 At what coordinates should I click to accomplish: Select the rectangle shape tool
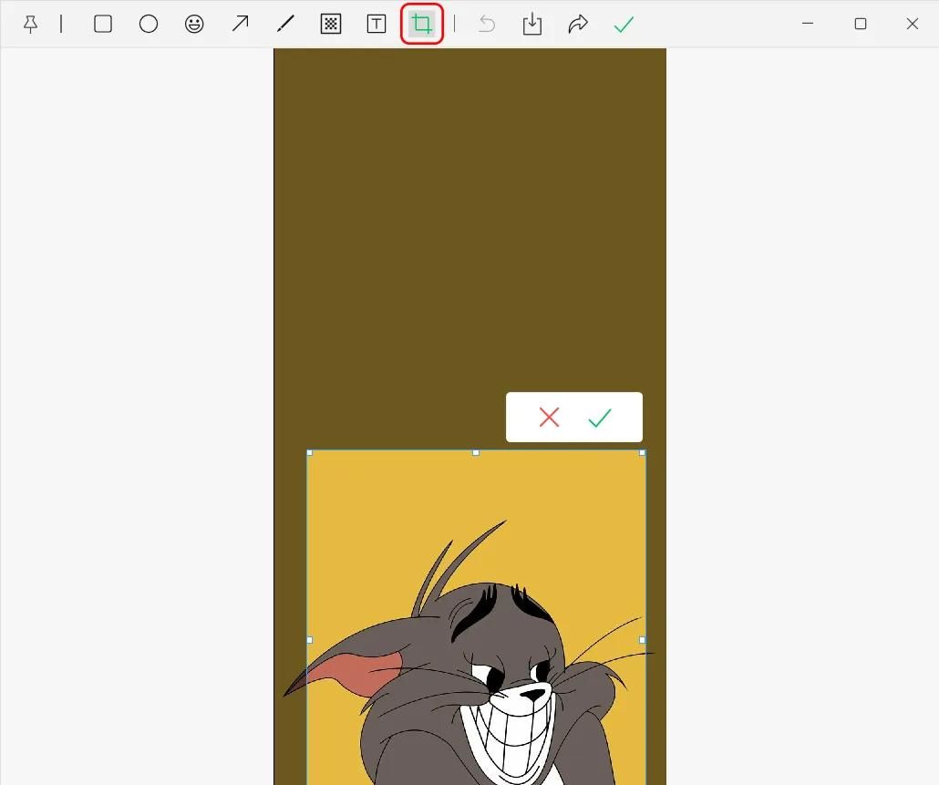pyautogui.click(x=103, y=25)
